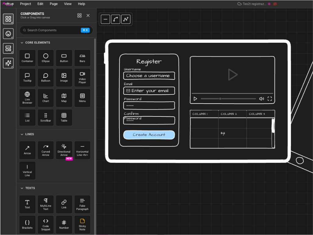Add a Scrollbar component
This screenshot has height=235, width=313.
coord(46,117)
